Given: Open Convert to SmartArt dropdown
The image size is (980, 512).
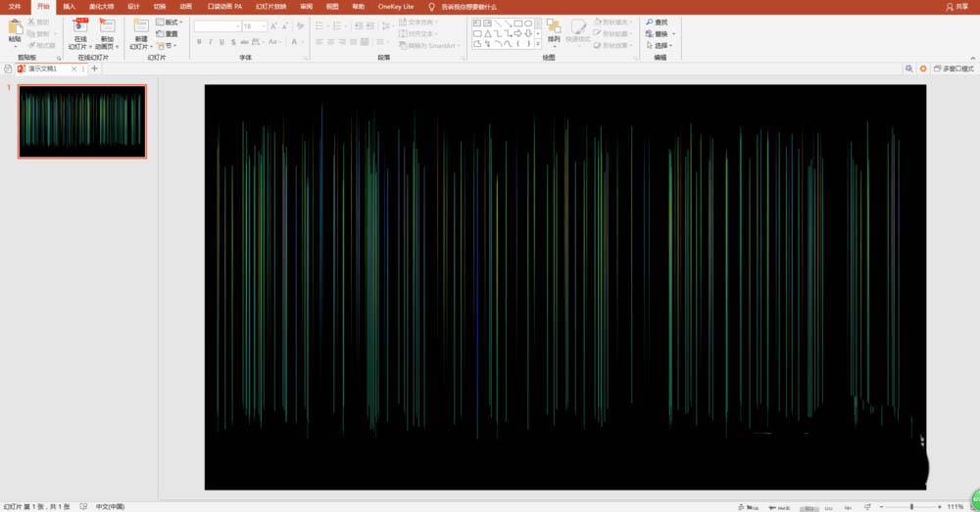Looking at the screenshot, I should tap(429, 45).
